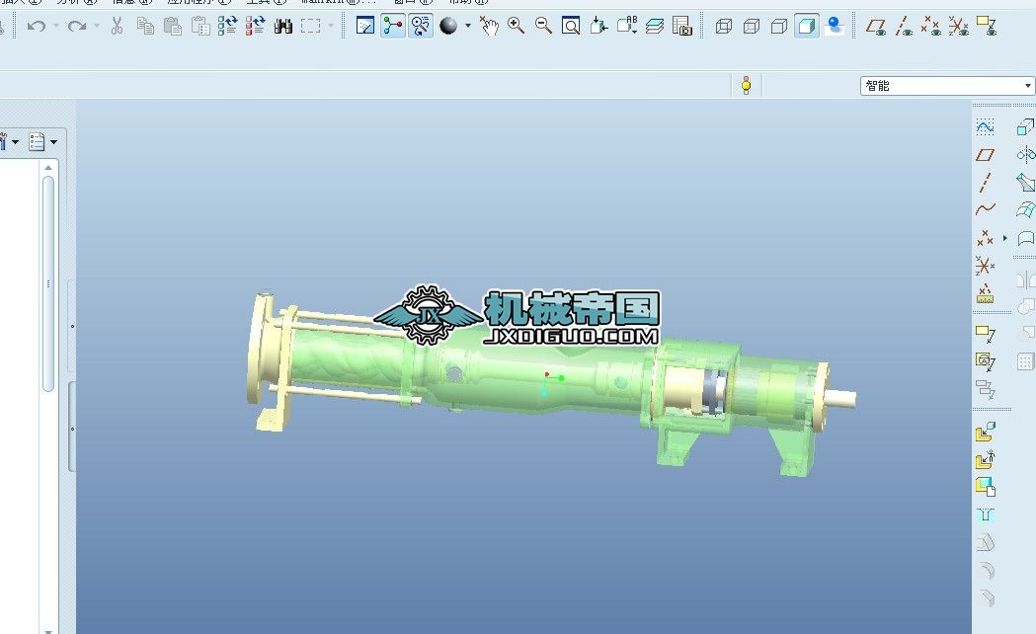
Task: Regenerate the model
Action: click(x=227, y=26)
